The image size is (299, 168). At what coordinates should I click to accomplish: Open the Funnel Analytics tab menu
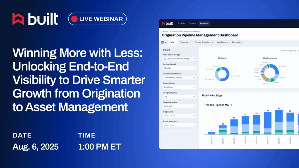[204, 42]
